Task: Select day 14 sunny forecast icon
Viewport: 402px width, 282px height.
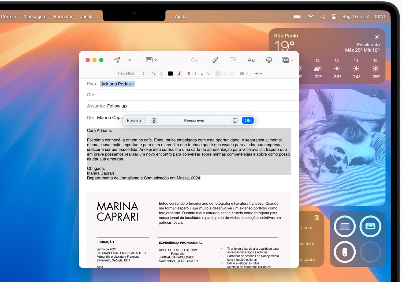Action: (356, 68)
